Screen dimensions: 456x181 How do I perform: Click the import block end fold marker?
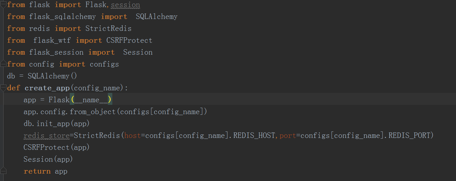pyautogui.click(x=3, y=64)
